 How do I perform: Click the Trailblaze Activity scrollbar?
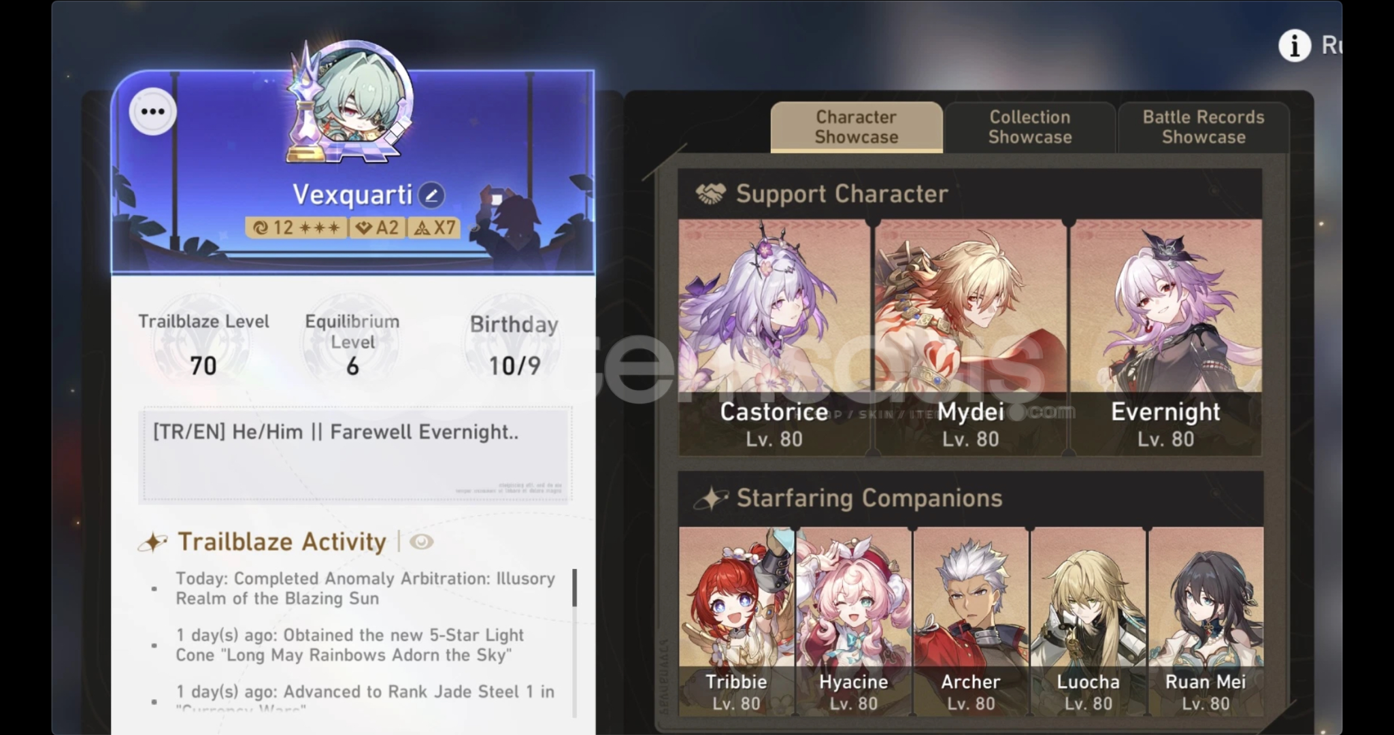click(x=574, y=588)
